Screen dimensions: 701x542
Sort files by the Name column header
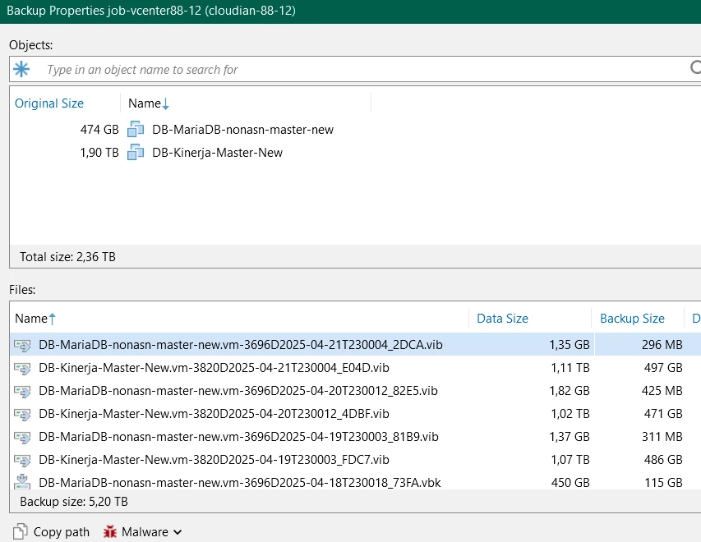coord(31,319)
